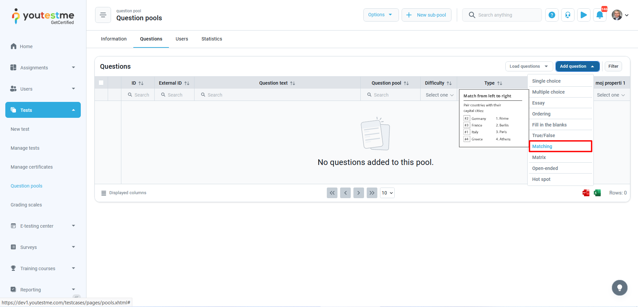Screen dimensions: 638x307
Task: Expand the Load questions dropdown
Action: [x=529, y=66]
